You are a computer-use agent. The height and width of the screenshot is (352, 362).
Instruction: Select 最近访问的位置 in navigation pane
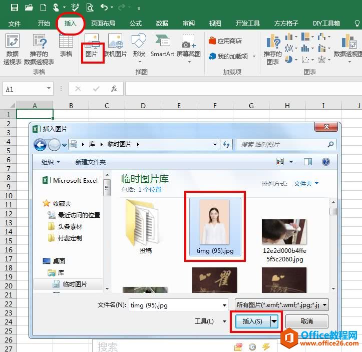(74, 215)
